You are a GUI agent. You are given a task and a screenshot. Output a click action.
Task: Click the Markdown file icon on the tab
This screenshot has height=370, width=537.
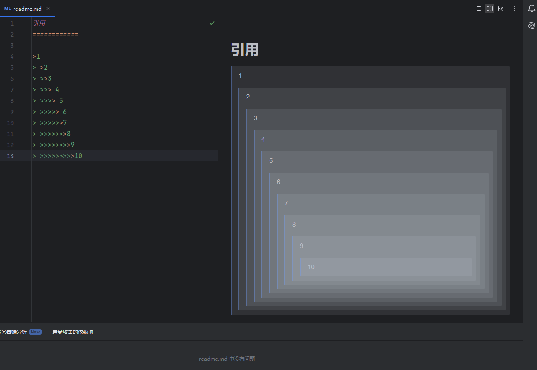tap(8, 9)
